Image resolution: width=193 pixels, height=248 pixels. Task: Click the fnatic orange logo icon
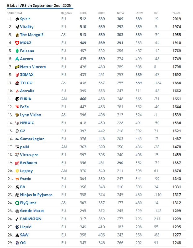17,179
